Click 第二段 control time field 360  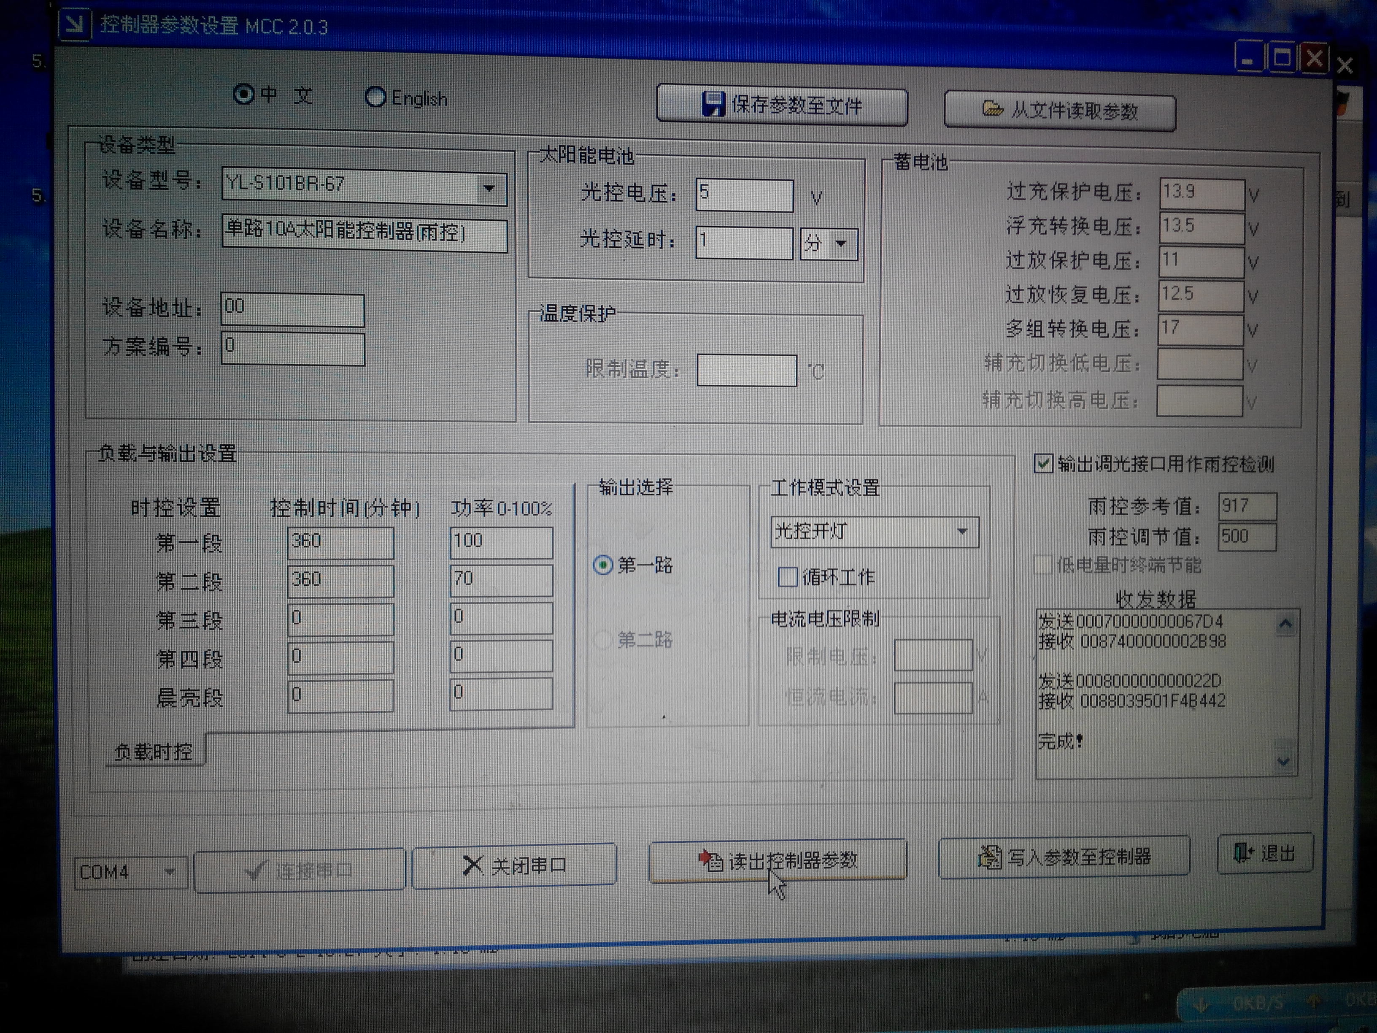[x=340, y=581]
